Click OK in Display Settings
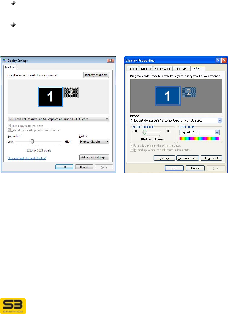 (64, 167)
